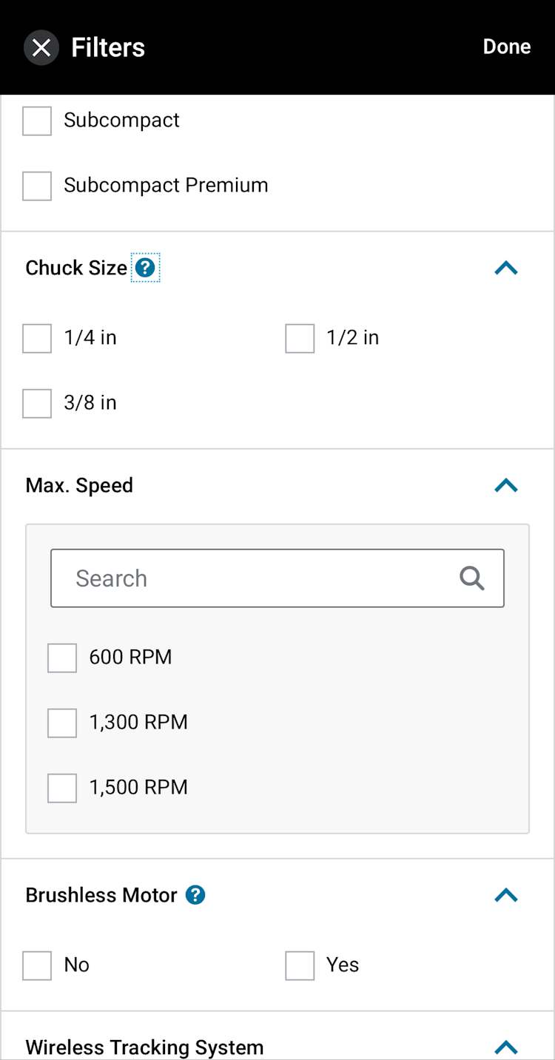Click the magnifier icon in Max. Speed search
Screen dimensions: 555x1060
click(x=471, y=578)
